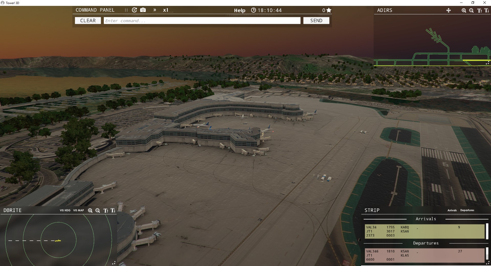Click KLAS destination in departure strip
The image size is (491, 266).
pyautogui.click(x=405, y=256)
